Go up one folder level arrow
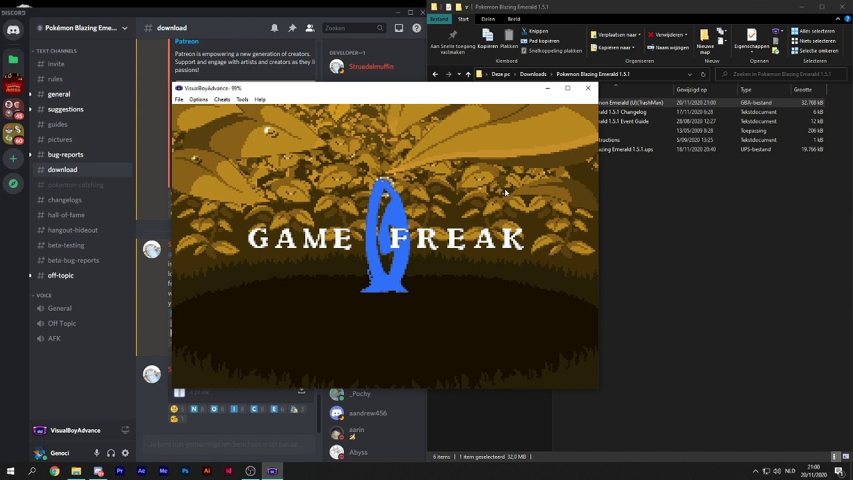 pyautogui.click(x=468, y=74)
